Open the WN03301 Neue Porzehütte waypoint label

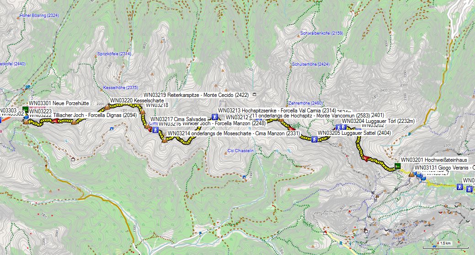coord(59,104)
